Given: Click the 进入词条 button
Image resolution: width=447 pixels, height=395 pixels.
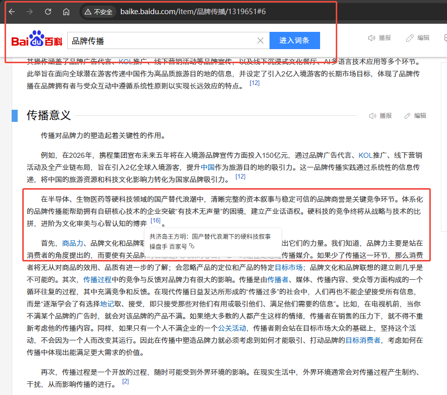Looking at the screenshot, I should tap(294, 40).
